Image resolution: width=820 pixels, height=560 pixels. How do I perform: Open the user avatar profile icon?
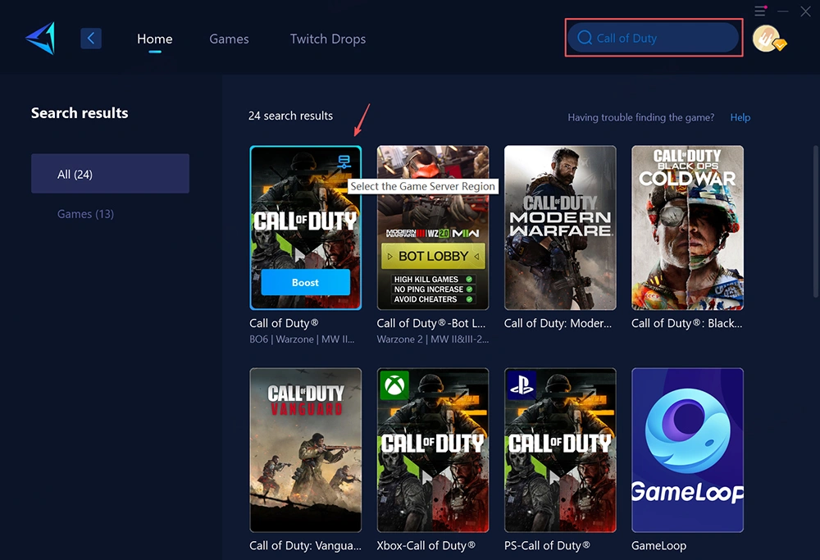tap(767, 39)
